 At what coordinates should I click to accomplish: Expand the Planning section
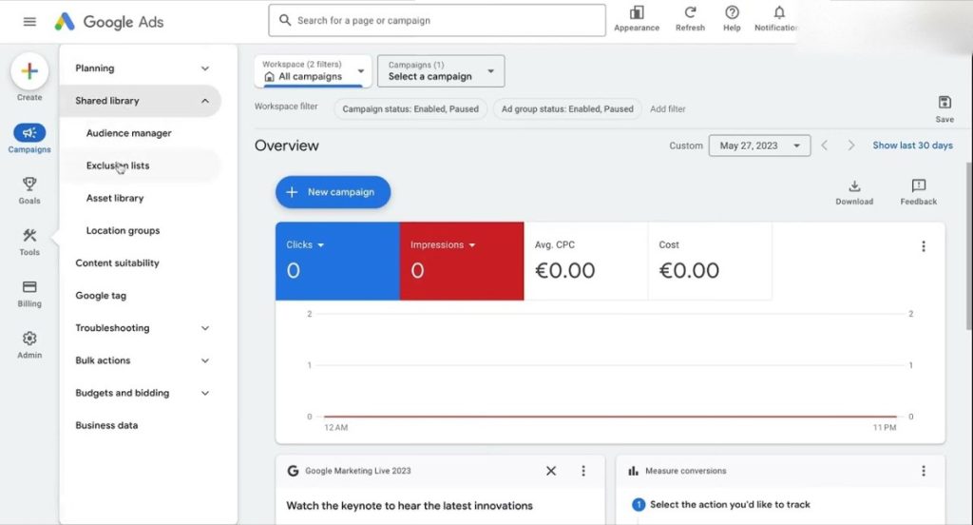205,68
